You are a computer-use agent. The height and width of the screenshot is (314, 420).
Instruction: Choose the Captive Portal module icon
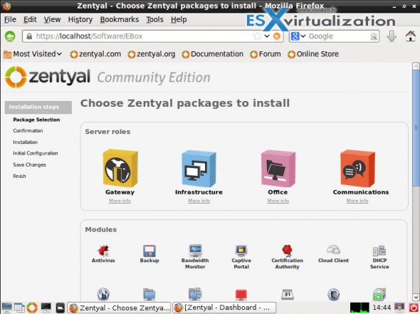coord(241,251)
